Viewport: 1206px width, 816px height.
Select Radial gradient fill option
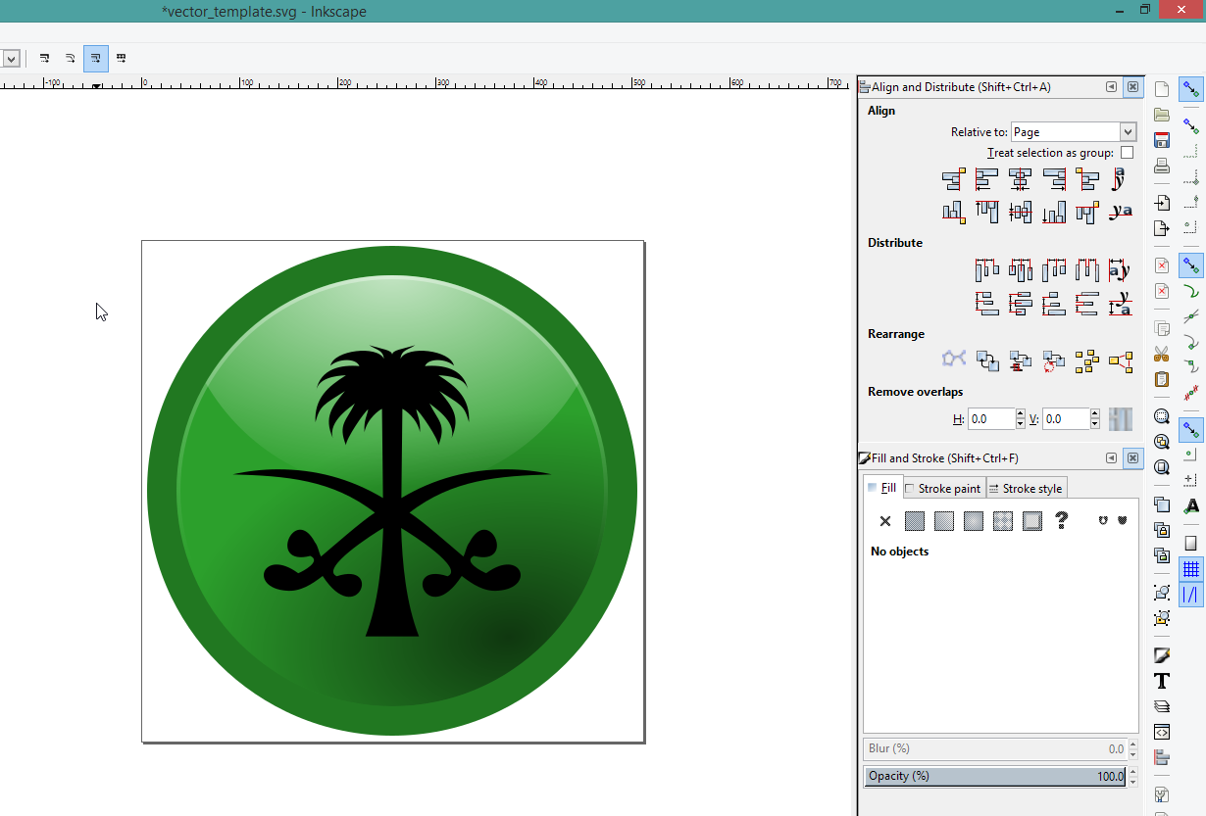point(973,521)
